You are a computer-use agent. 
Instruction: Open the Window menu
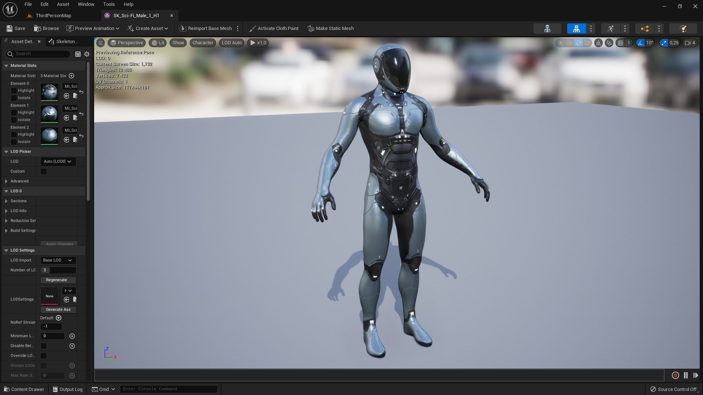pos(86,4)
